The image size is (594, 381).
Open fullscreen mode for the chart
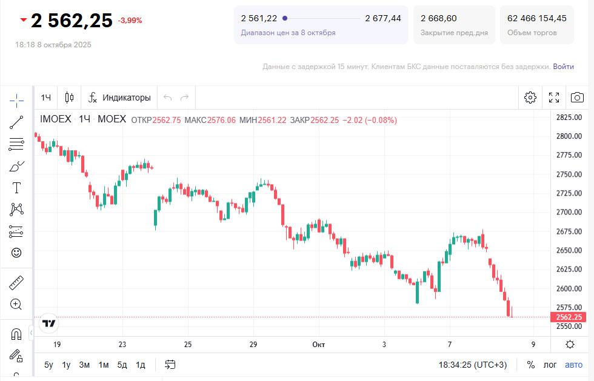tap(554, 98)
